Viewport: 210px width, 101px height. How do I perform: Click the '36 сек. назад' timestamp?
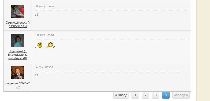[x=44, y=67]
